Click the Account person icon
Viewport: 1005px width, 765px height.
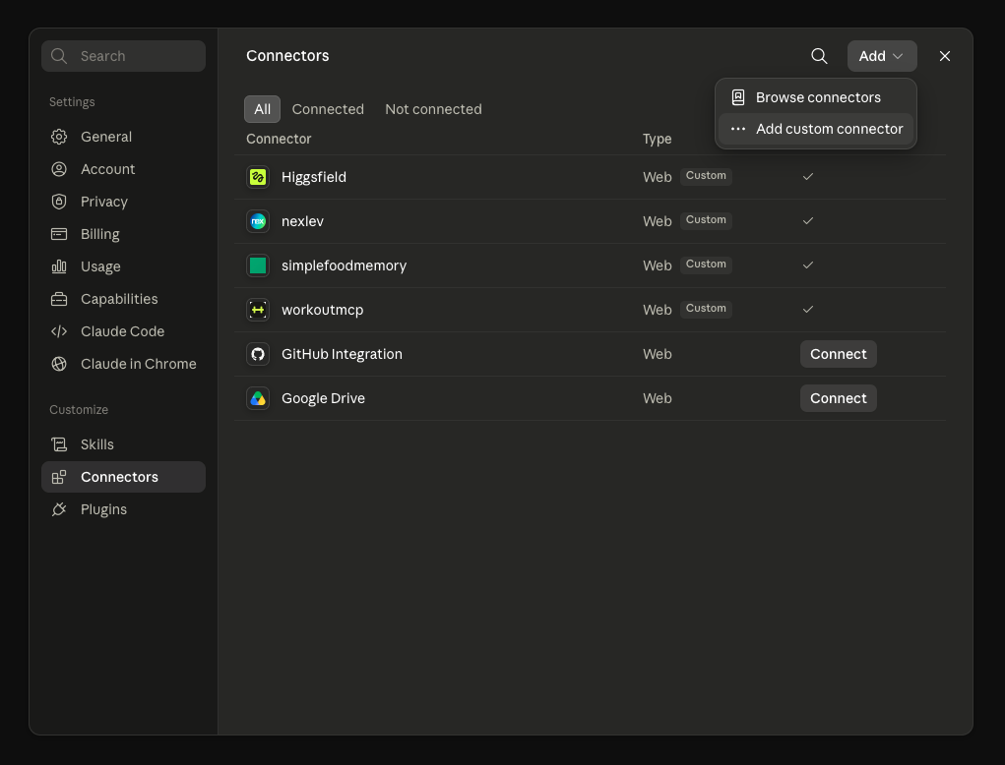[59, 169]
